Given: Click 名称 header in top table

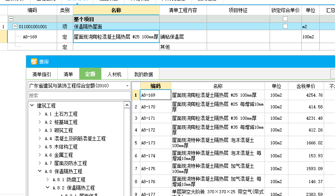Looking at the screenshot, I should pos(116,10).
